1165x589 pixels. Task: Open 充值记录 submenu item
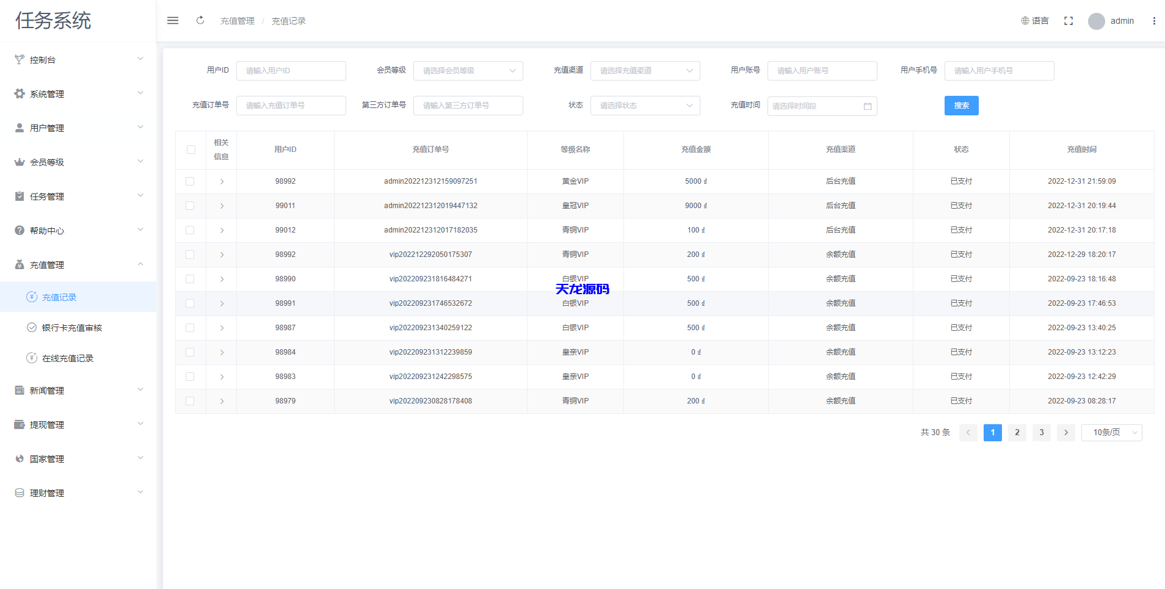point(78,297)
